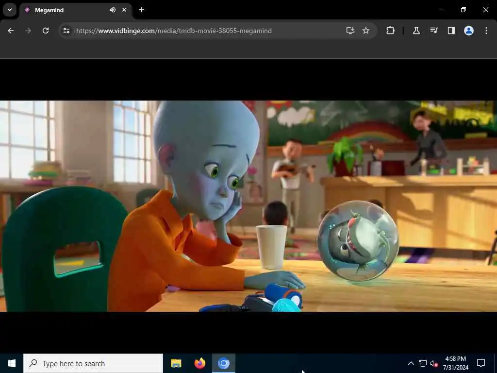
Task: Close the Megamind tab
Action: point(124,10)
